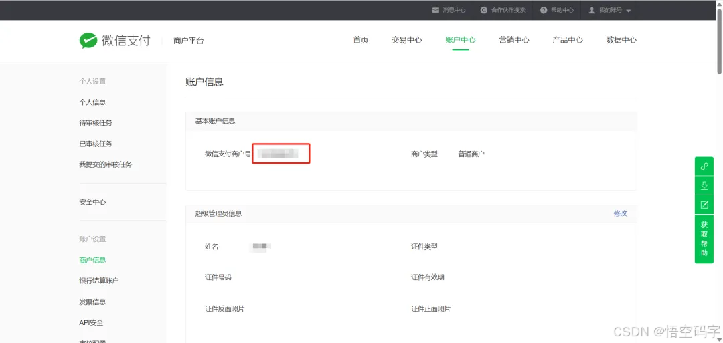
Task: Open the 数据中心 tab
Action: (621, 40)
